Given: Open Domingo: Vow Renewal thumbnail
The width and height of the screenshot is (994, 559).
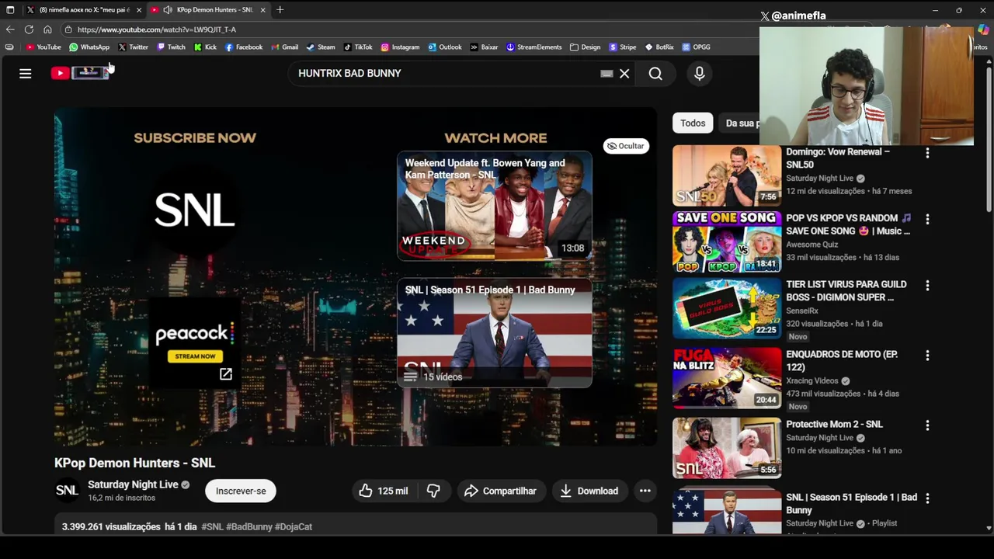Looking at the screenshot, I should 727,175.
